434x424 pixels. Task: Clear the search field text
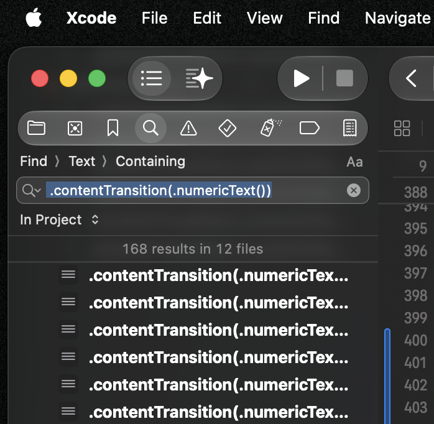pos(354,190)
